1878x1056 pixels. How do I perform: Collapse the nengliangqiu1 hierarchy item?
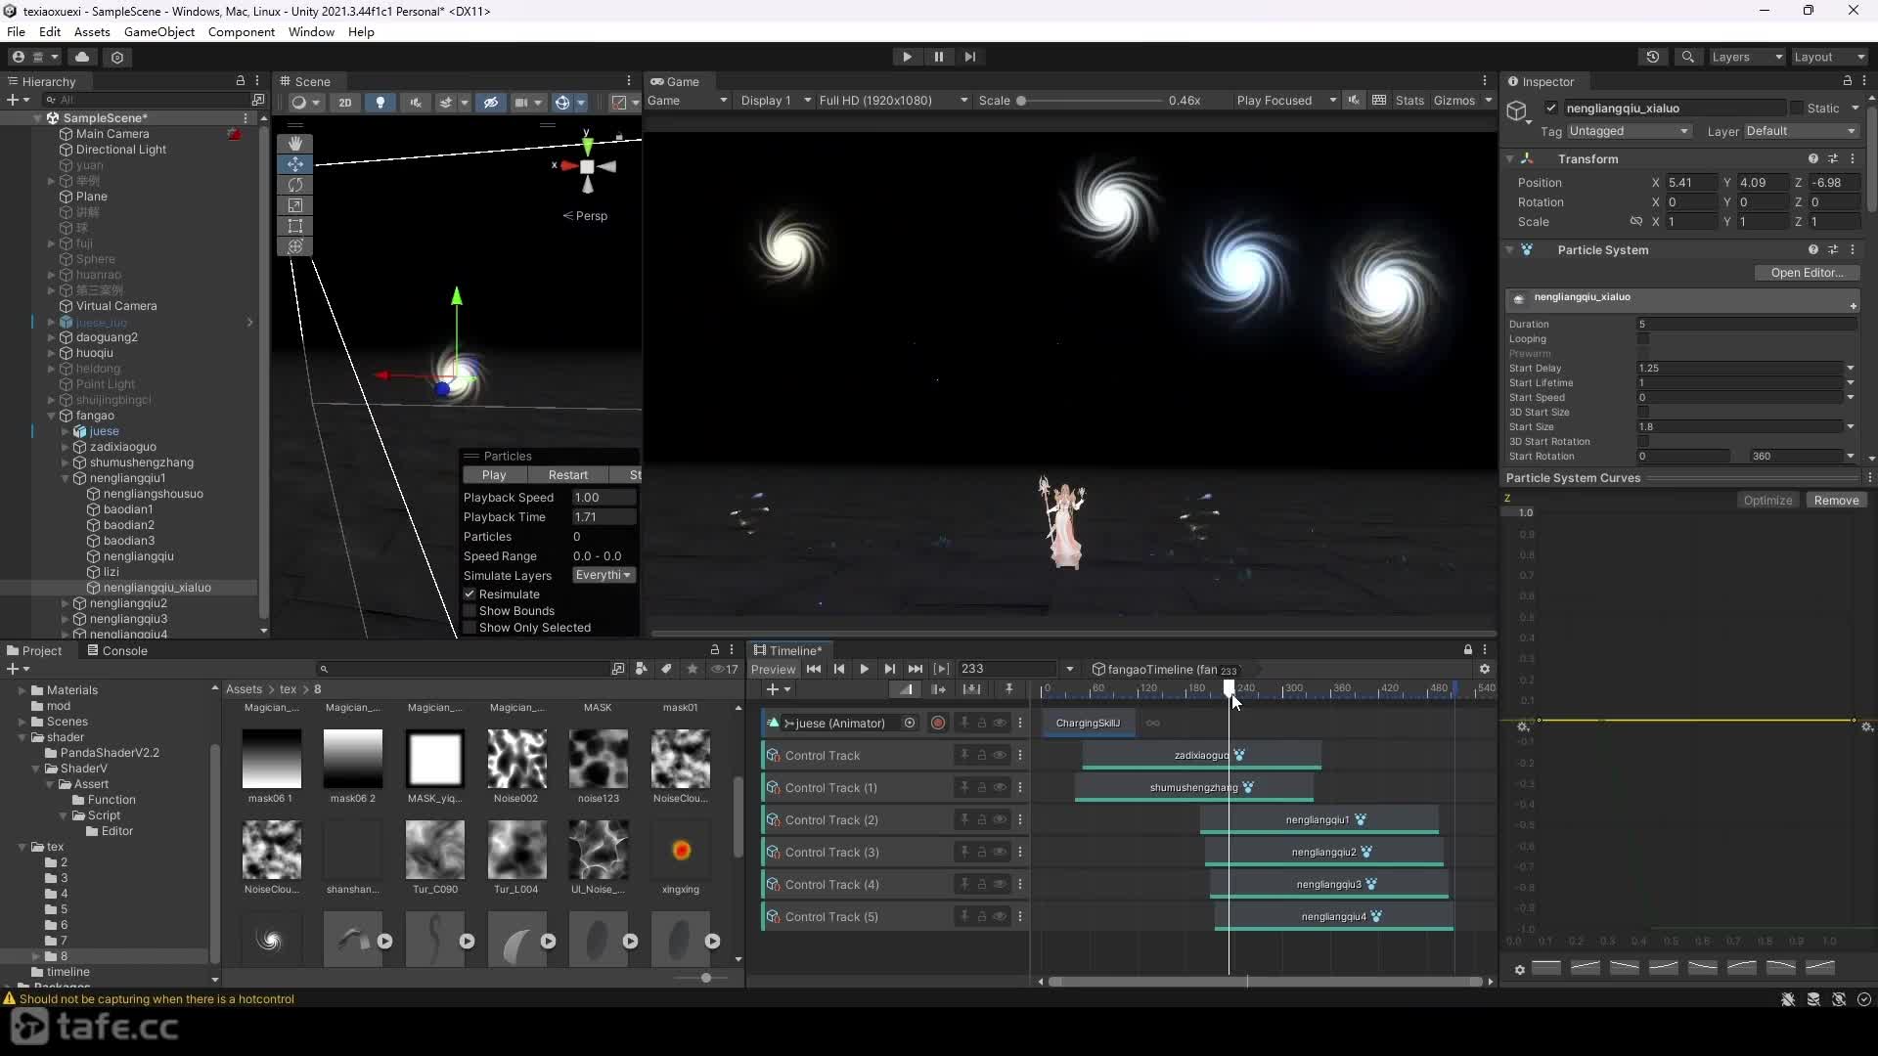click(66, 478)
